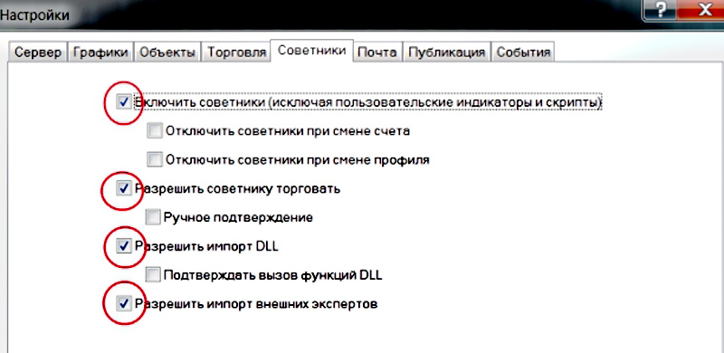Check Отключить советники при смене профиля

pyautogui.click(x=154, y=160)
